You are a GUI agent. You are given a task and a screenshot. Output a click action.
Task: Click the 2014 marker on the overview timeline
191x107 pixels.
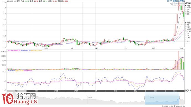tap(152, 97)
